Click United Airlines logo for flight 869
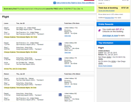The height and width of the screenshot is (102, 131). tap(60, 44)
